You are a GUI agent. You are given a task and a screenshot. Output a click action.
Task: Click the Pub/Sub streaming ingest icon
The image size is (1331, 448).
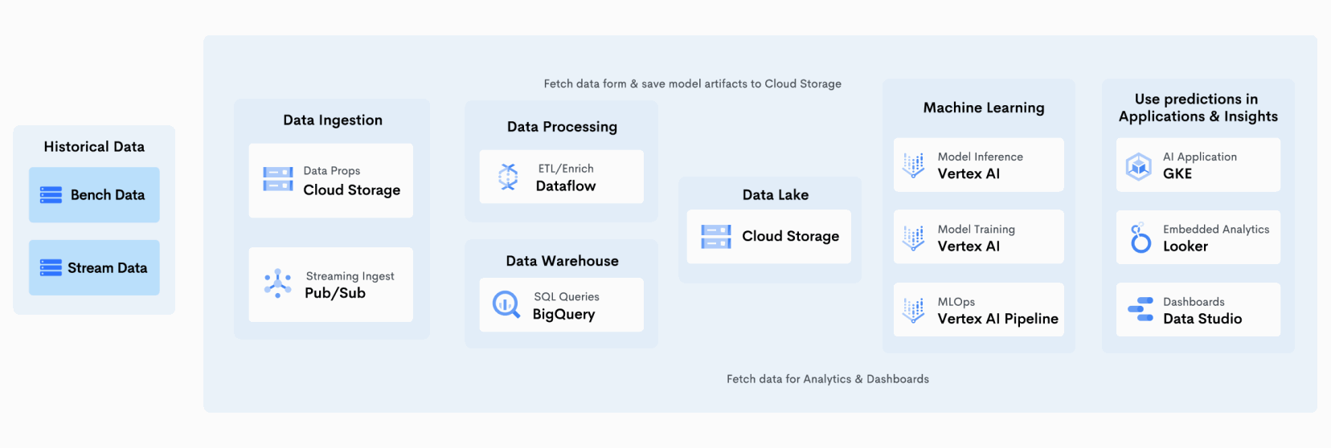pos(278,283)
